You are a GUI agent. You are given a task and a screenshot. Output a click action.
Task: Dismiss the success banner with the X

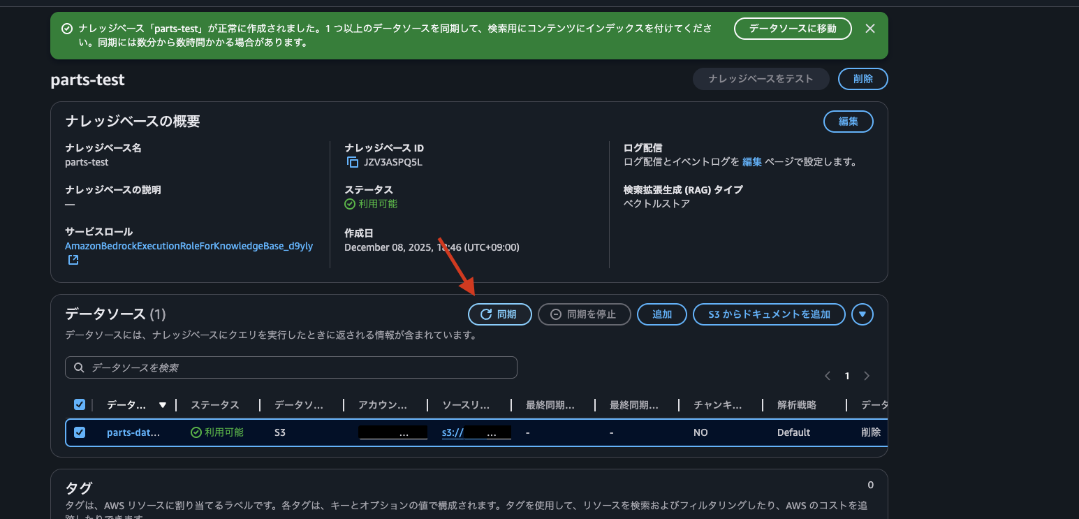point(870,29)
